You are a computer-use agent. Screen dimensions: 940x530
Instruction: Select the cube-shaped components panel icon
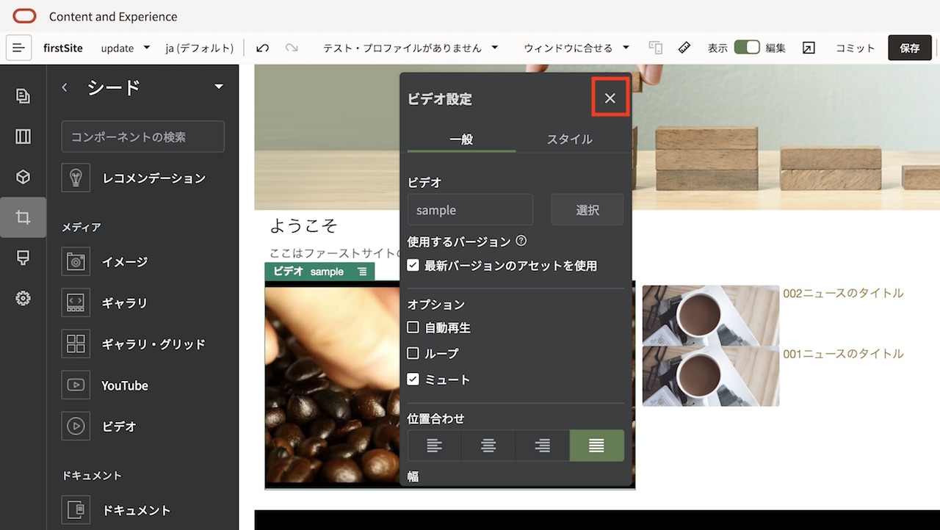click(23, 176)
